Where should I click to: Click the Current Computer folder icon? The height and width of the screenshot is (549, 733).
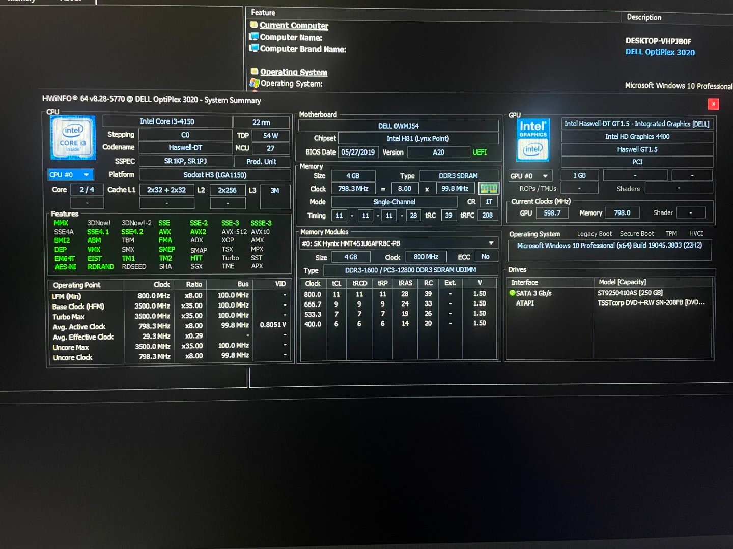[x=253, y=25]
